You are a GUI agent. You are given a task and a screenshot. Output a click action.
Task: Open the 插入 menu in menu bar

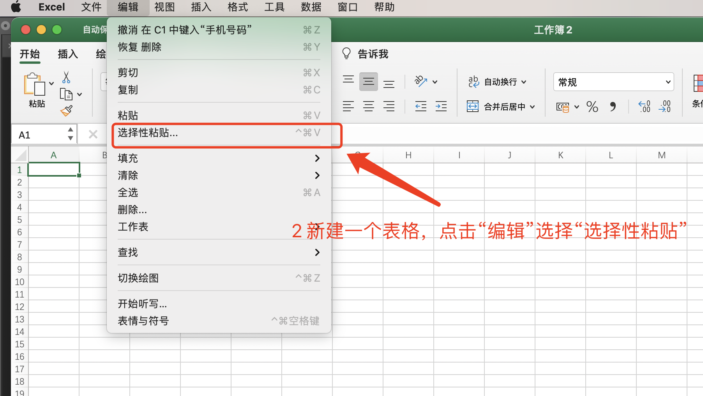(x=201, y=7)
